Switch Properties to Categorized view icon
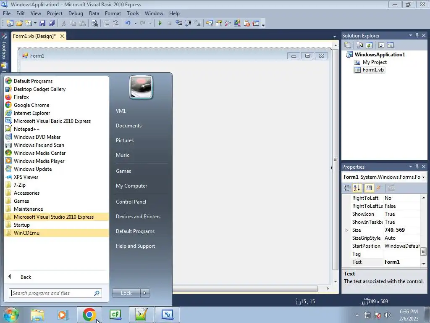The height and width of the screenshot is (323, 430). [347, 188]
